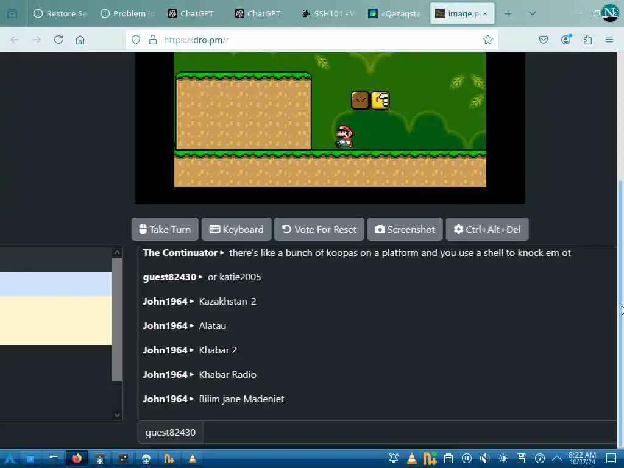Screen dimensions: 624x468
Task: Open the notifications bell tray icon
Action: tap(394, 459)
